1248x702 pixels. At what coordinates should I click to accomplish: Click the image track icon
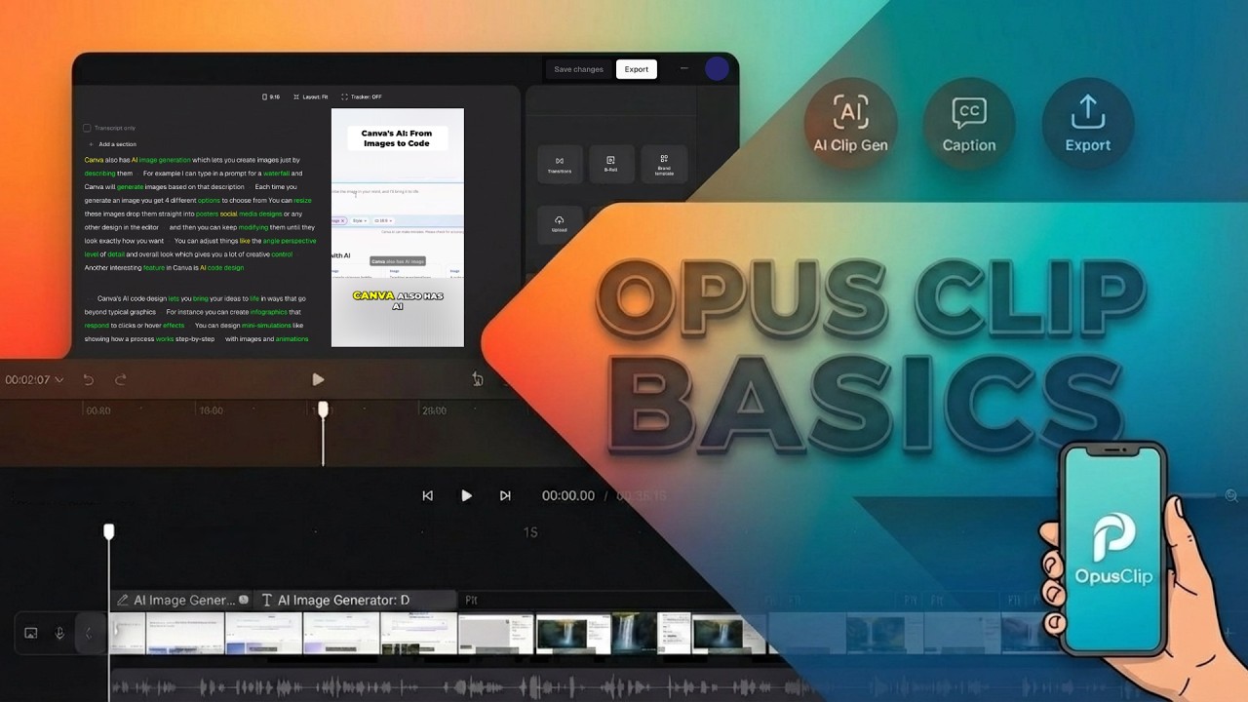coord(31,634)
